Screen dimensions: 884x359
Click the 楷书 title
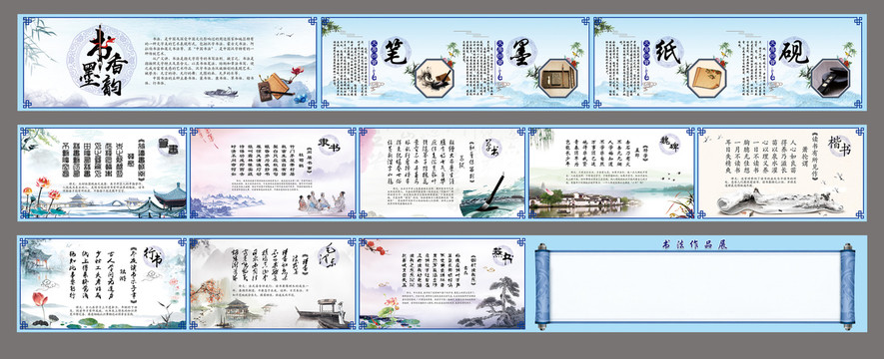pos(838,147)
